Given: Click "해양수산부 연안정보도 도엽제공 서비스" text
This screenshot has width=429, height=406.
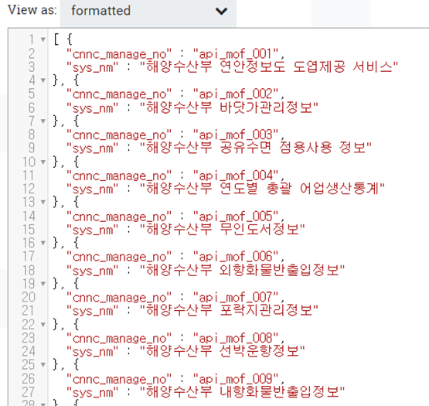Looking at the screenshot, I should [x=270, y=67].
